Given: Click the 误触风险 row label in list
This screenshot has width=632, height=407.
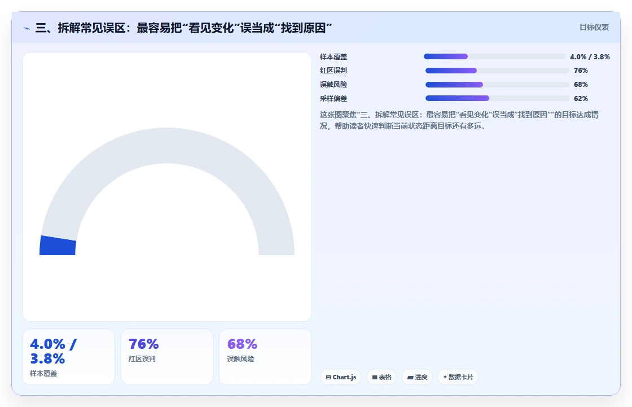Looking at the screenshot, I should pyautogui.click(x=333, y=84).
